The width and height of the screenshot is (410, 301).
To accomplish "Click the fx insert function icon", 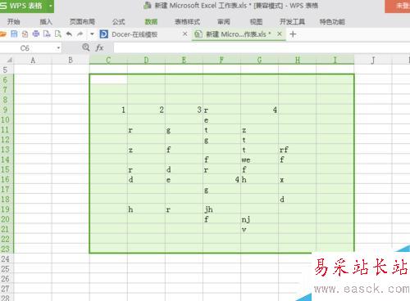I will coord(99,48).
